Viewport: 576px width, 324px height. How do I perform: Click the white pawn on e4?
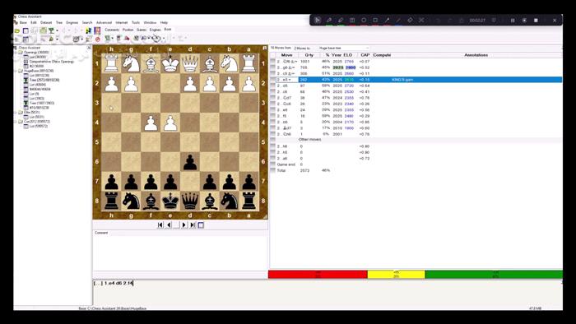click(x=170, y=123)
